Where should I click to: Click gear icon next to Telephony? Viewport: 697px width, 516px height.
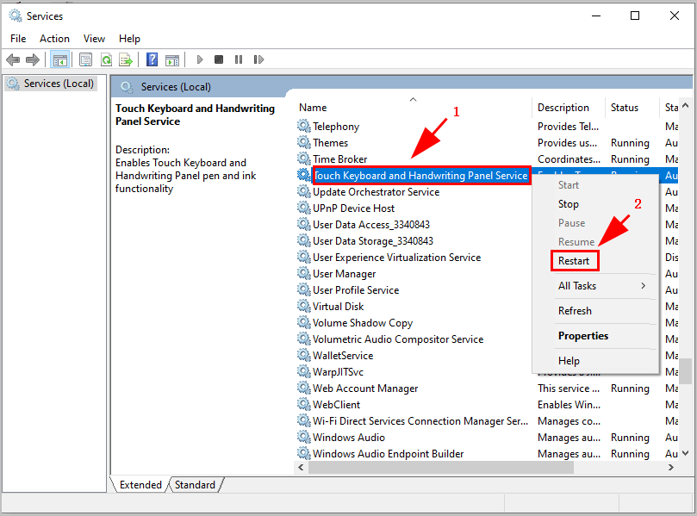(304, 127)
